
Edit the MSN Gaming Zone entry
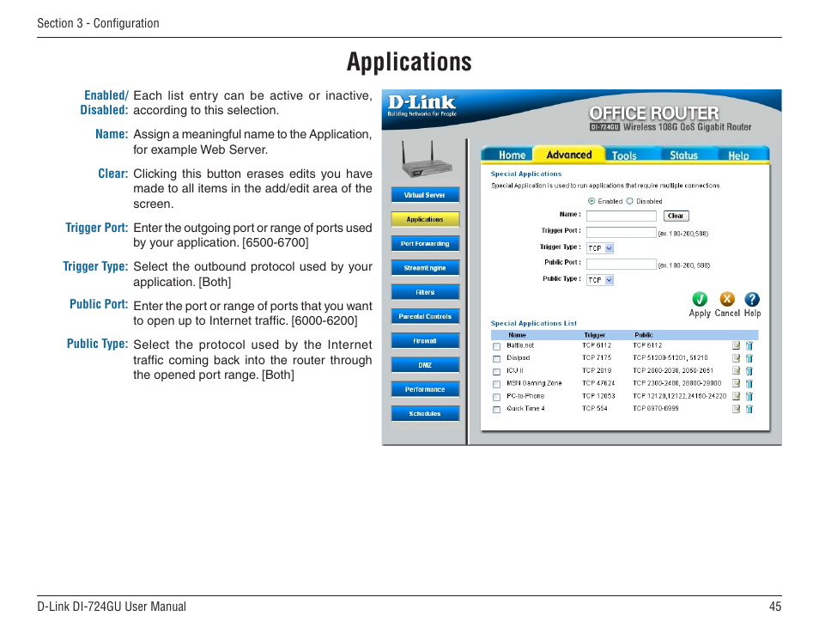pyautogui.click(x=736, y=383)
